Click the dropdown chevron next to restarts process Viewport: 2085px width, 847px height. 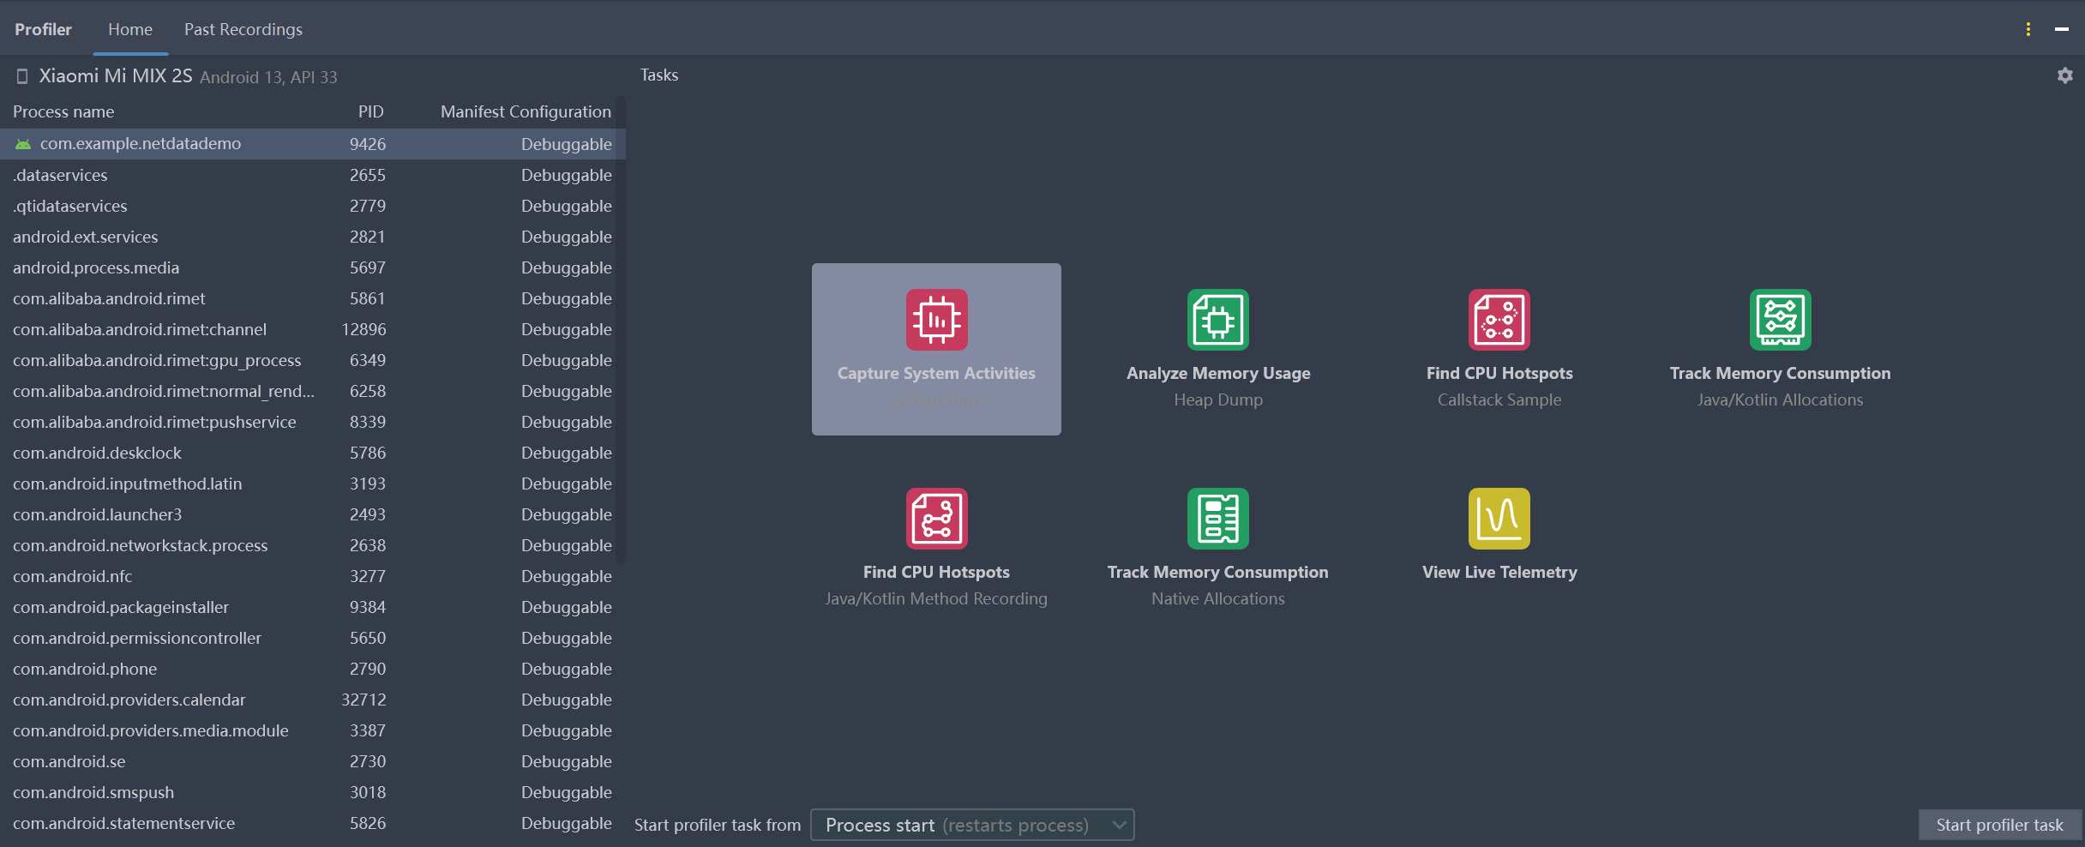(1117, 825)
